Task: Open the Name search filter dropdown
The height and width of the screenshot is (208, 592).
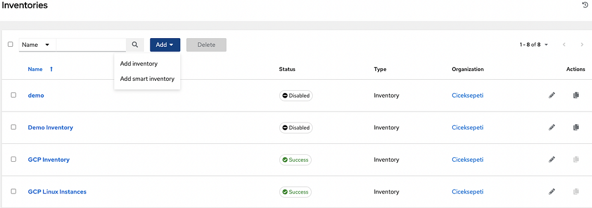Action: tap(38, 44)
